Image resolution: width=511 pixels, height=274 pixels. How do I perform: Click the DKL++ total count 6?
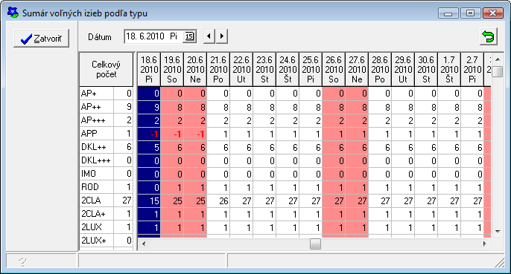point(123,147)
